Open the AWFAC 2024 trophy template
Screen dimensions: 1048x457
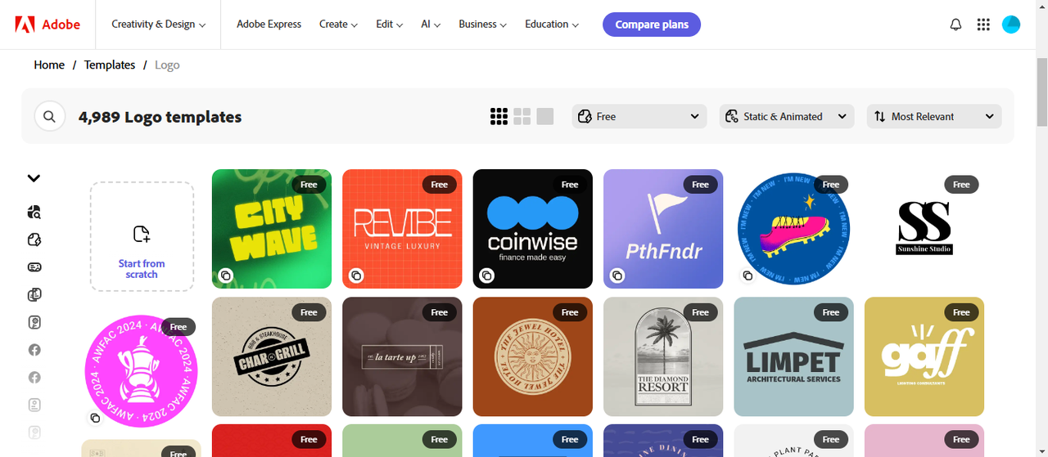point(142,370)
